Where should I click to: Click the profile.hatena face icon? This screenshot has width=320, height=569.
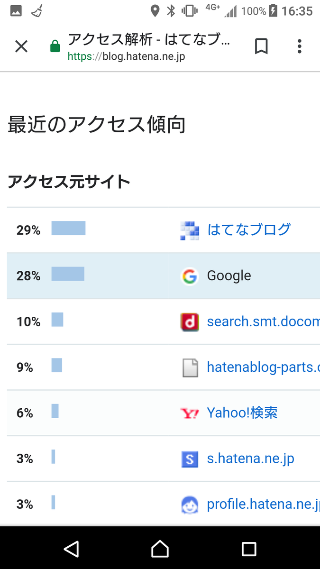pos(190,505)
